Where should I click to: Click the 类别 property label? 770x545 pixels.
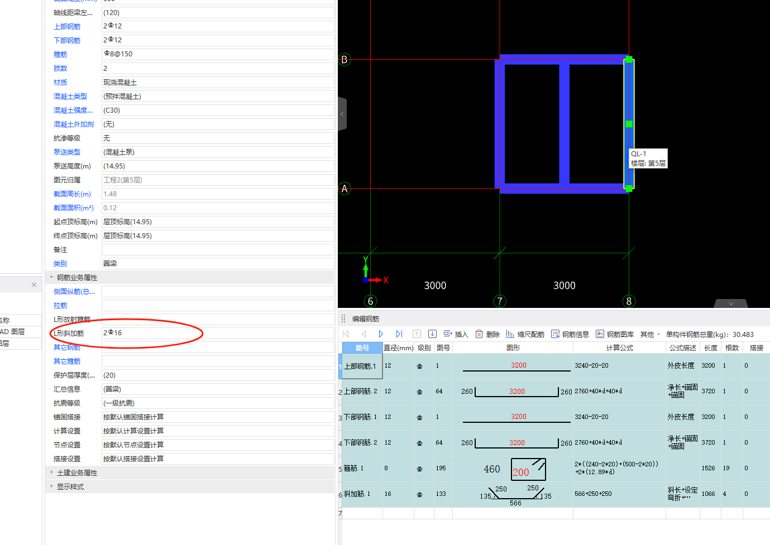[60, 264]
